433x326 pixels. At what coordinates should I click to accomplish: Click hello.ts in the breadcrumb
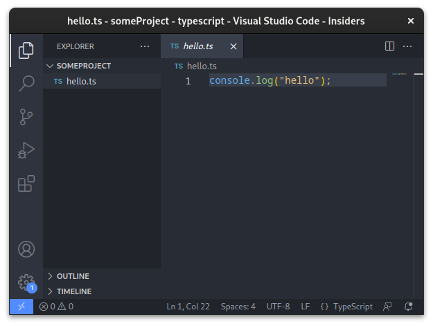202,66
